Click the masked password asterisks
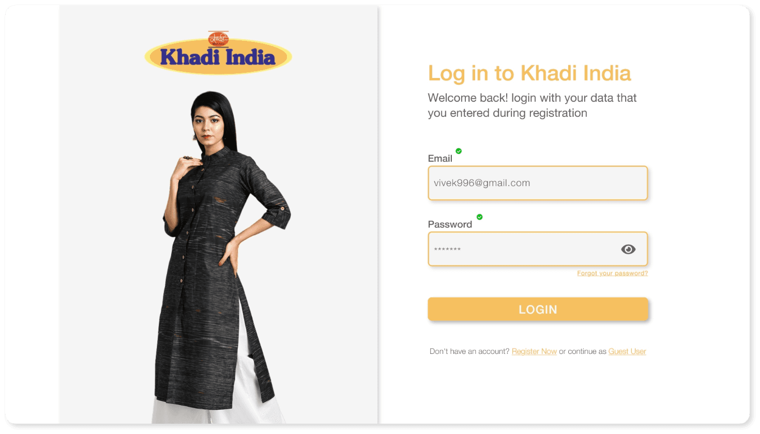 (447, 250)
